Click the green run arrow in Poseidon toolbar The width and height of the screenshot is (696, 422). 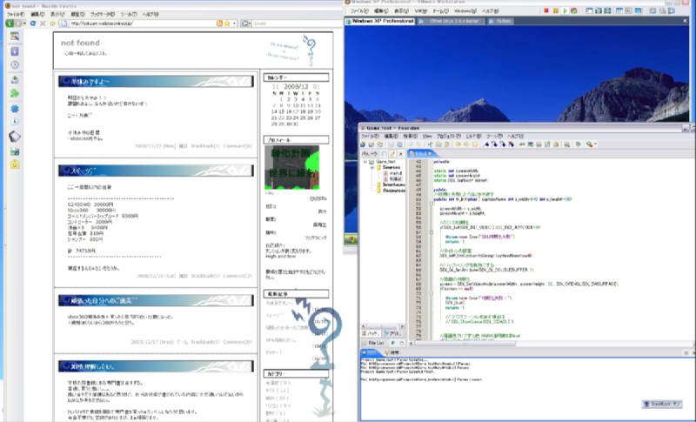[x=578, y=144]
